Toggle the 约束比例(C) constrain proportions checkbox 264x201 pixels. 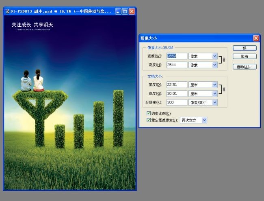coord(149,113)
